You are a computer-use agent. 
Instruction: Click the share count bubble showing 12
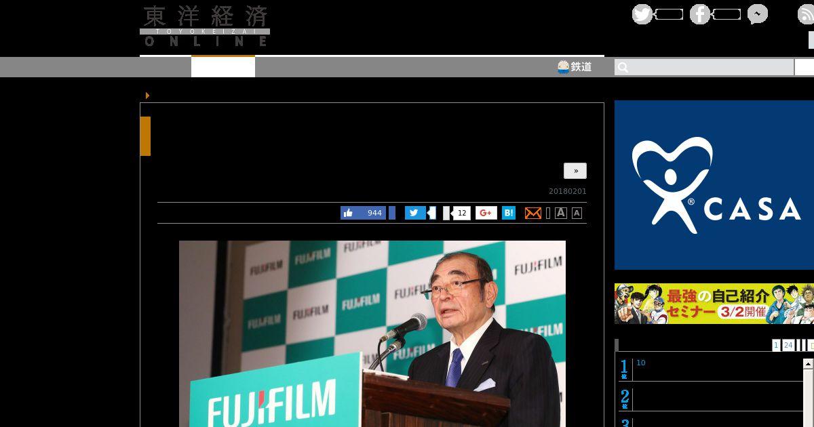[461, 213]
